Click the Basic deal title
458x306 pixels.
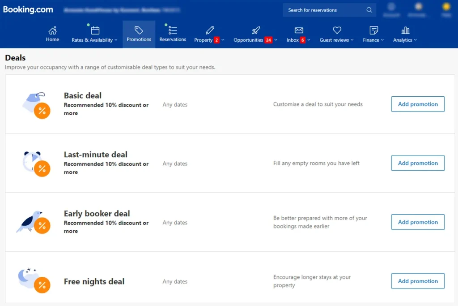click(x=83, y=96)
